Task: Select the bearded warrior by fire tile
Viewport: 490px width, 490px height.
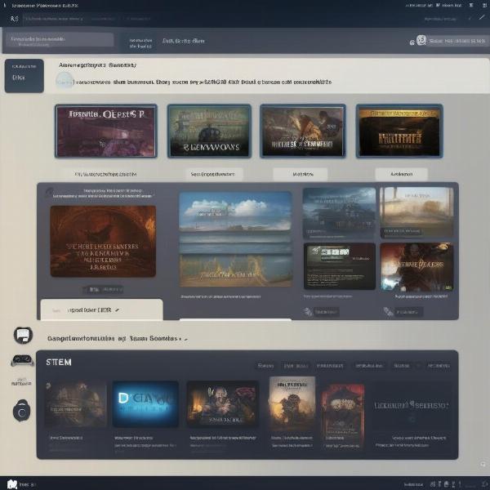Action: 222,403
